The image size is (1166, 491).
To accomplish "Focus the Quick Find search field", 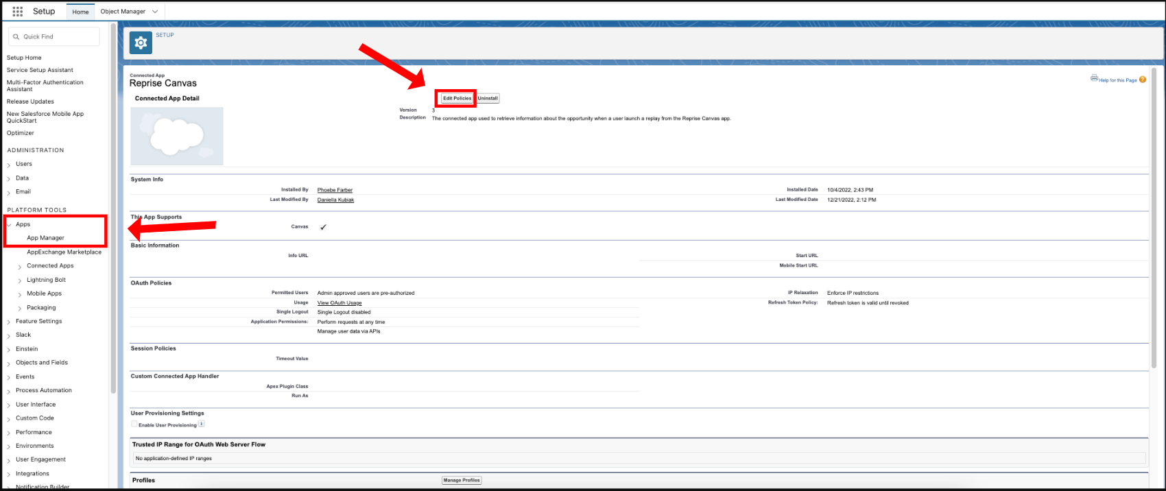I will pyautogui.click(x=54, y=36).
